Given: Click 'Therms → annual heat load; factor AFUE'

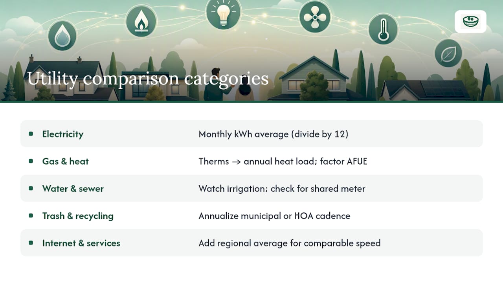Looking at the screenshot, I should coord(283,161).
